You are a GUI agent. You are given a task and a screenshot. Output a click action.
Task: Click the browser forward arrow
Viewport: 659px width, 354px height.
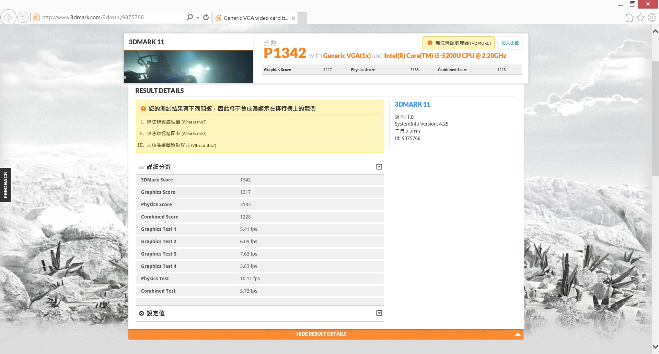pos(23,17)
